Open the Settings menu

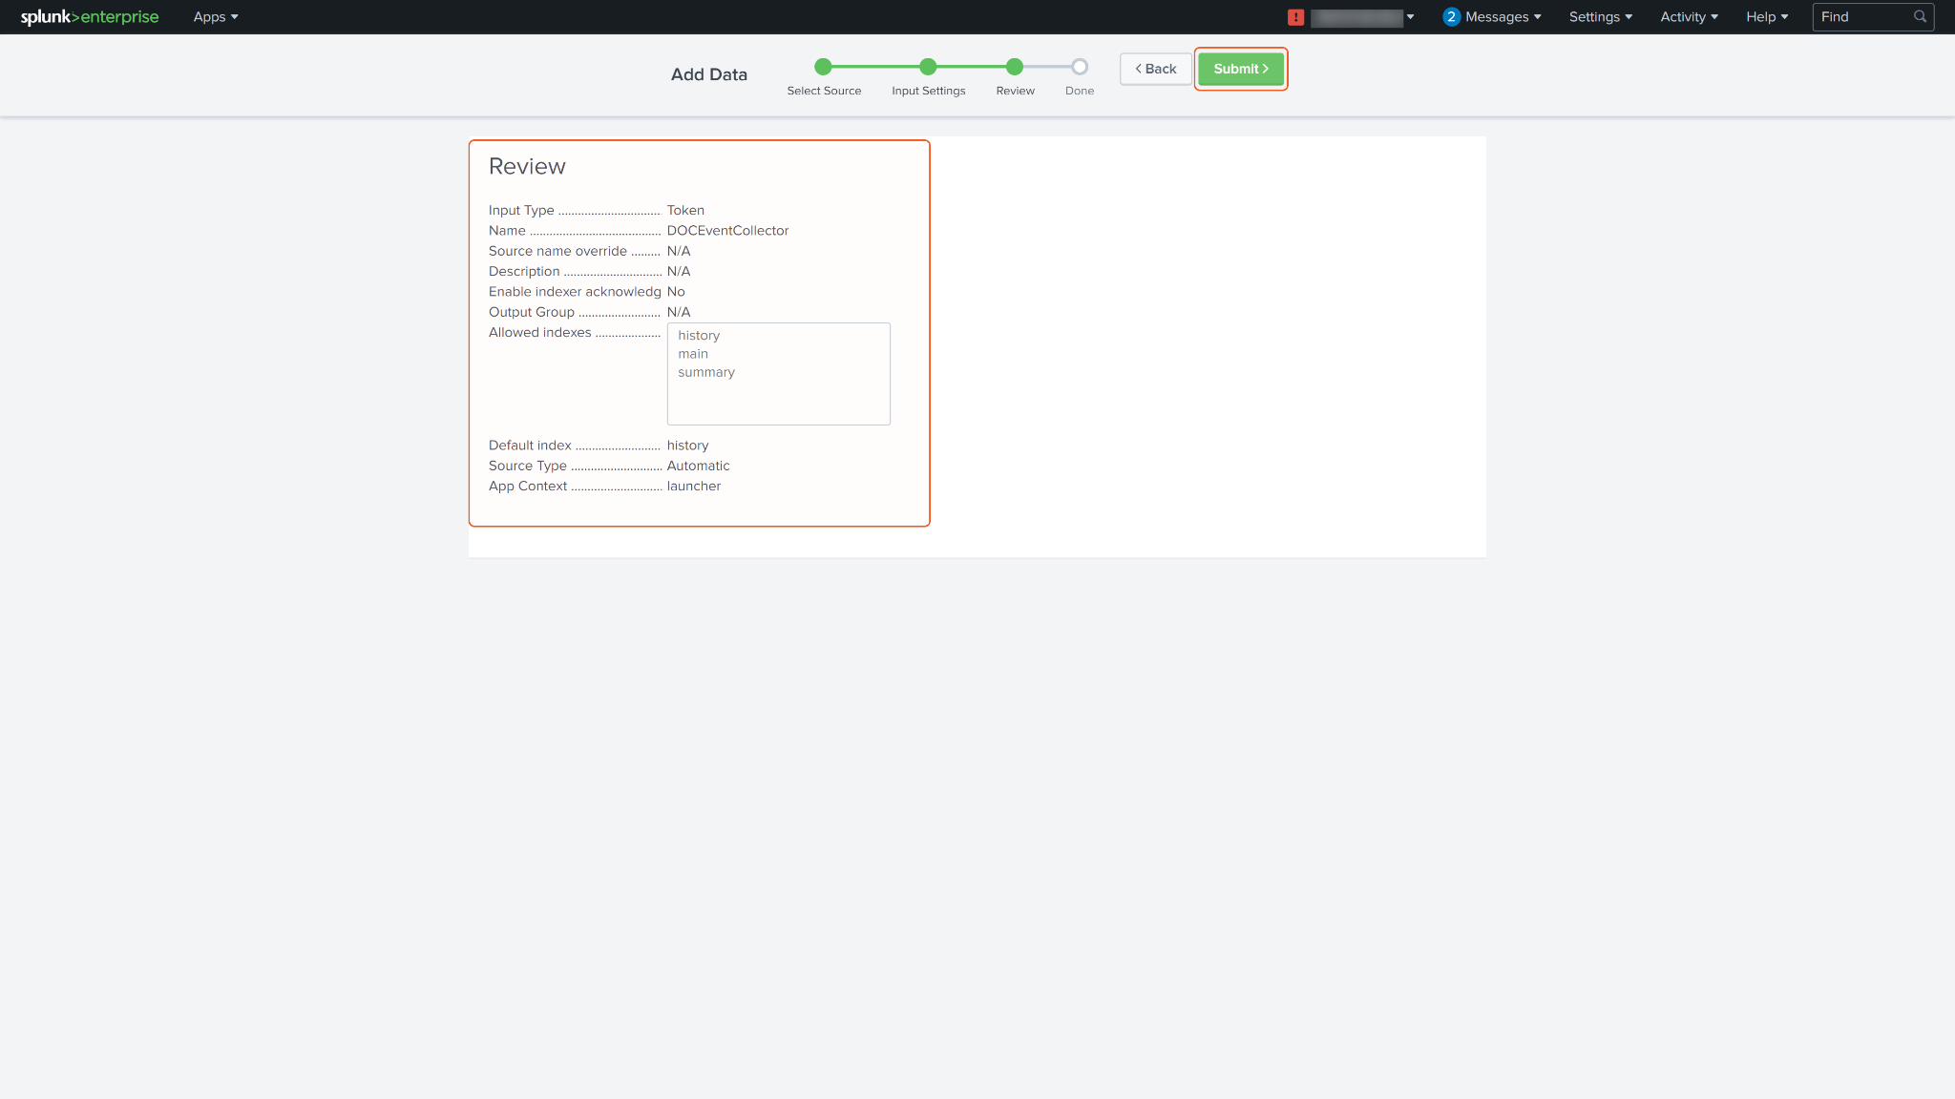(x=1601, y=17)
